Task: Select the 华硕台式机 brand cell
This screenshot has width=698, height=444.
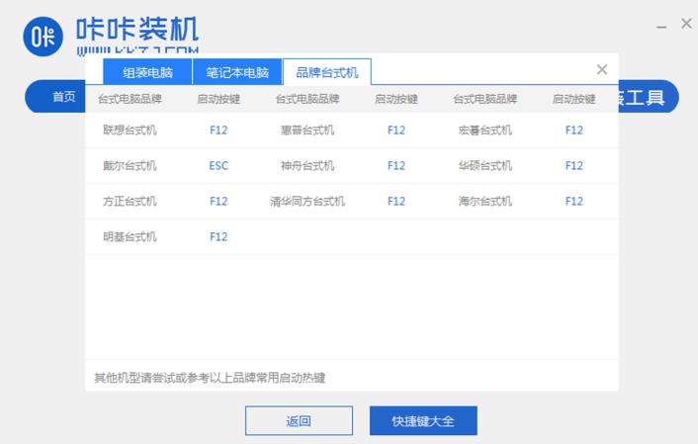Action: pos(484,166)
